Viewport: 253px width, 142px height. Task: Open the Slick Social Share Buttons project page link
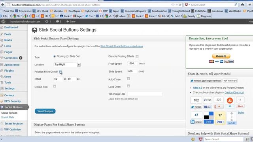(122, 47)
